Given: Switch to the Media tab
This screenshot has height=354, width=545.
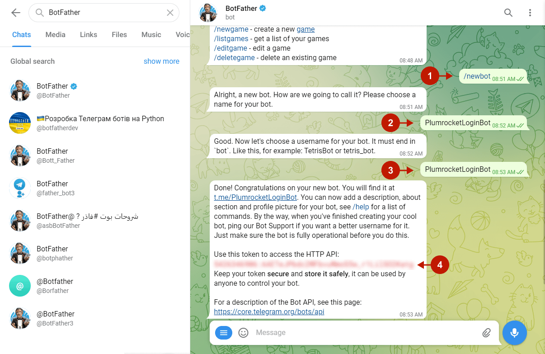Looking at the screenshot, I should [x=56, y=35].
